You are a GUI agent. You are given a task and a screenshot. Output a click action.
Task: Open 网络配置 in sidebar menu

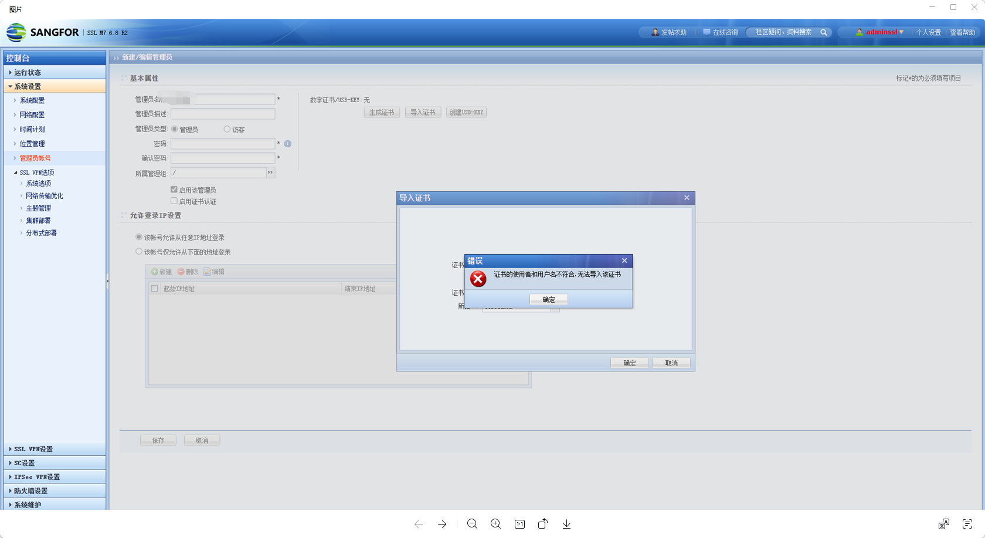coord(32,115)
